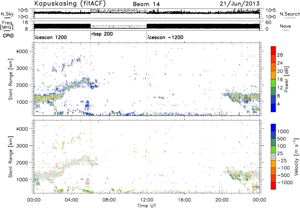The image size is (300, 208).
Task: Click the CPID label
Action: pos(8,36)
